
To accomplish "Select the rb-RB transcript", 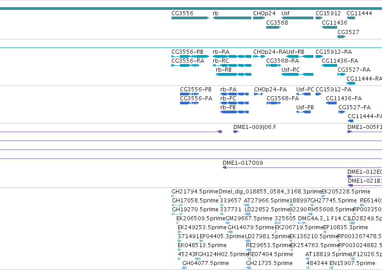I will click(233, 74).
